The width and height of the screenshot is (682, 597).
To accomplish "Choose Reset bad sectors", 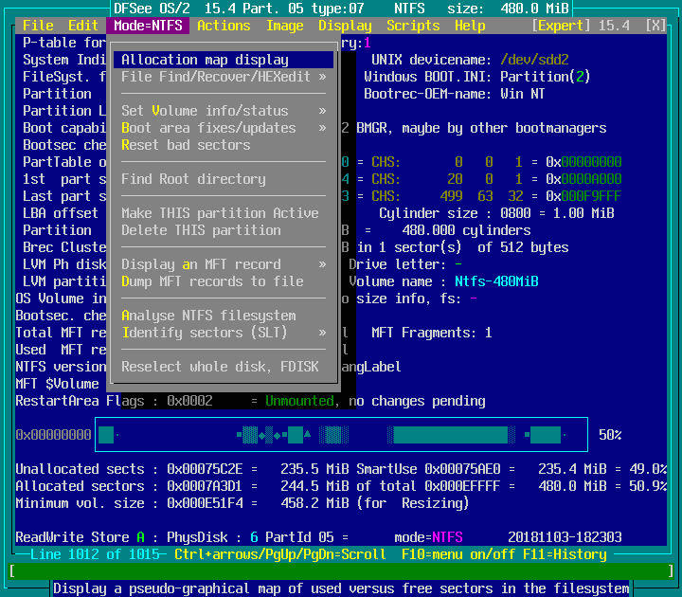I will click(x=186, y=145).
